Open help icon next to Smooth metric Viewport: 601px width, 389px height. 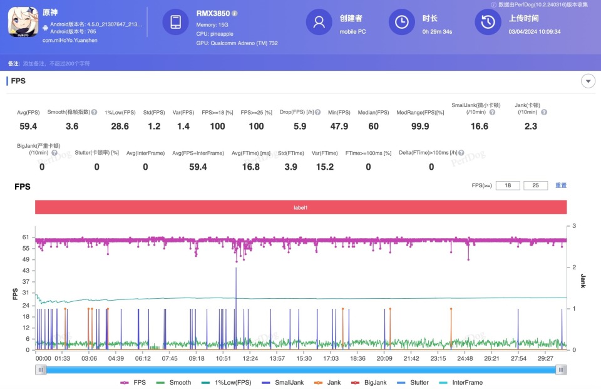(x=94, y=112)
